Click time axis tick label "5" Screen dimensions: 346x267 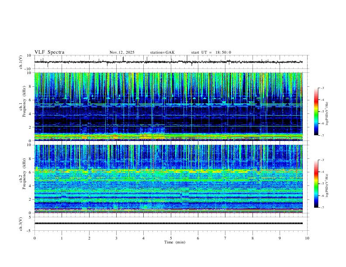click(x=171, y=238)
